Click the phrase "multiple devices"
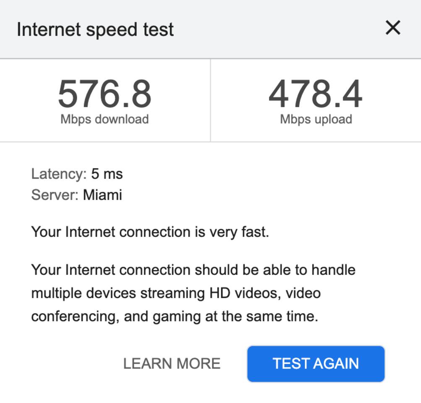This screenshot has width=421, height=403. click(84, 293)
